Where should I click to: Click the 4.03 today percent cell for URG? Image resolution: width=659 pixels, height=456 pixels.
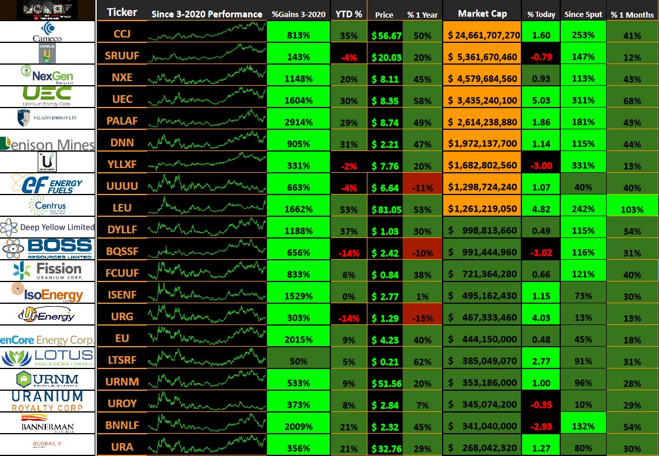[x=541, y=315]
